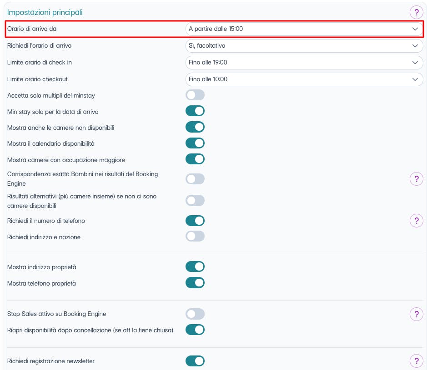Image resolution: width=427 pixels, height=370 pixels.
Task: Disable Mostra camere con occupazione maggiore
Action: (195, 159)
